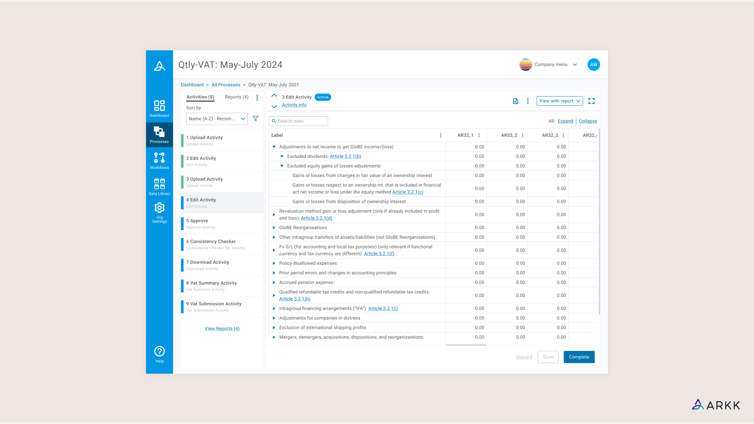
Task: Open Dashboard from the sidebar
Action: click(159, 109)
